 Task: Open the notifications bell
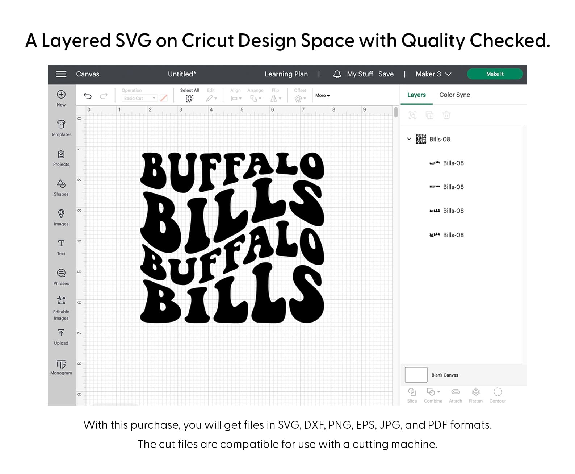click(337, 74)
